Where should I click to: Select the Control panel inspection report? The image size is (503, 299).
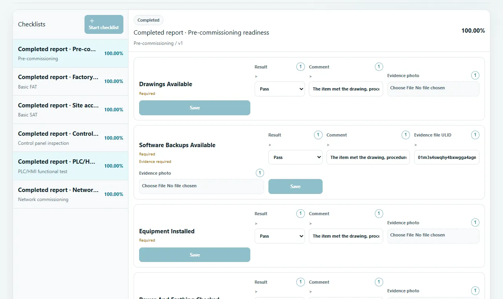click(71, 138)
